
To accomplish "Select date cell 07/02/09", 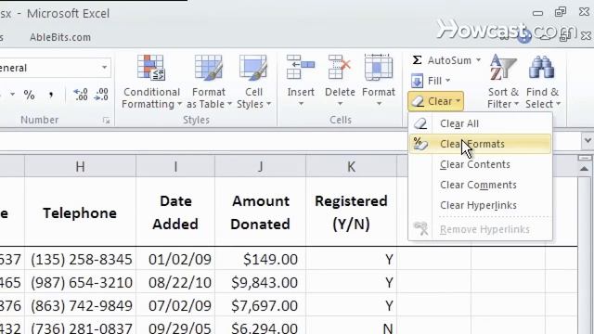I will pos(175,305).
